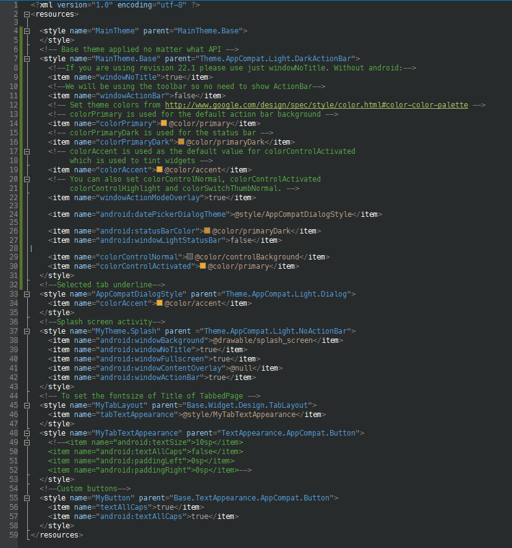This screenshot has width=512, height=548.
Task: Click "TextAppearance.AppCompat.Button" on line 48
Action: click(x=289, y=433)
